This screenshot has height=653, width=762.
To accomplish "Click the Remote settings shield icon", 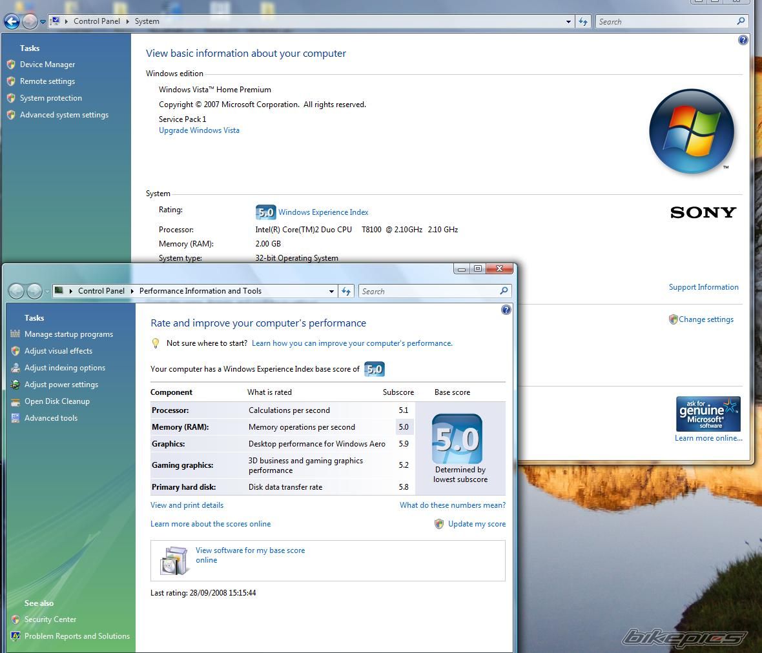I will [11, 81].
